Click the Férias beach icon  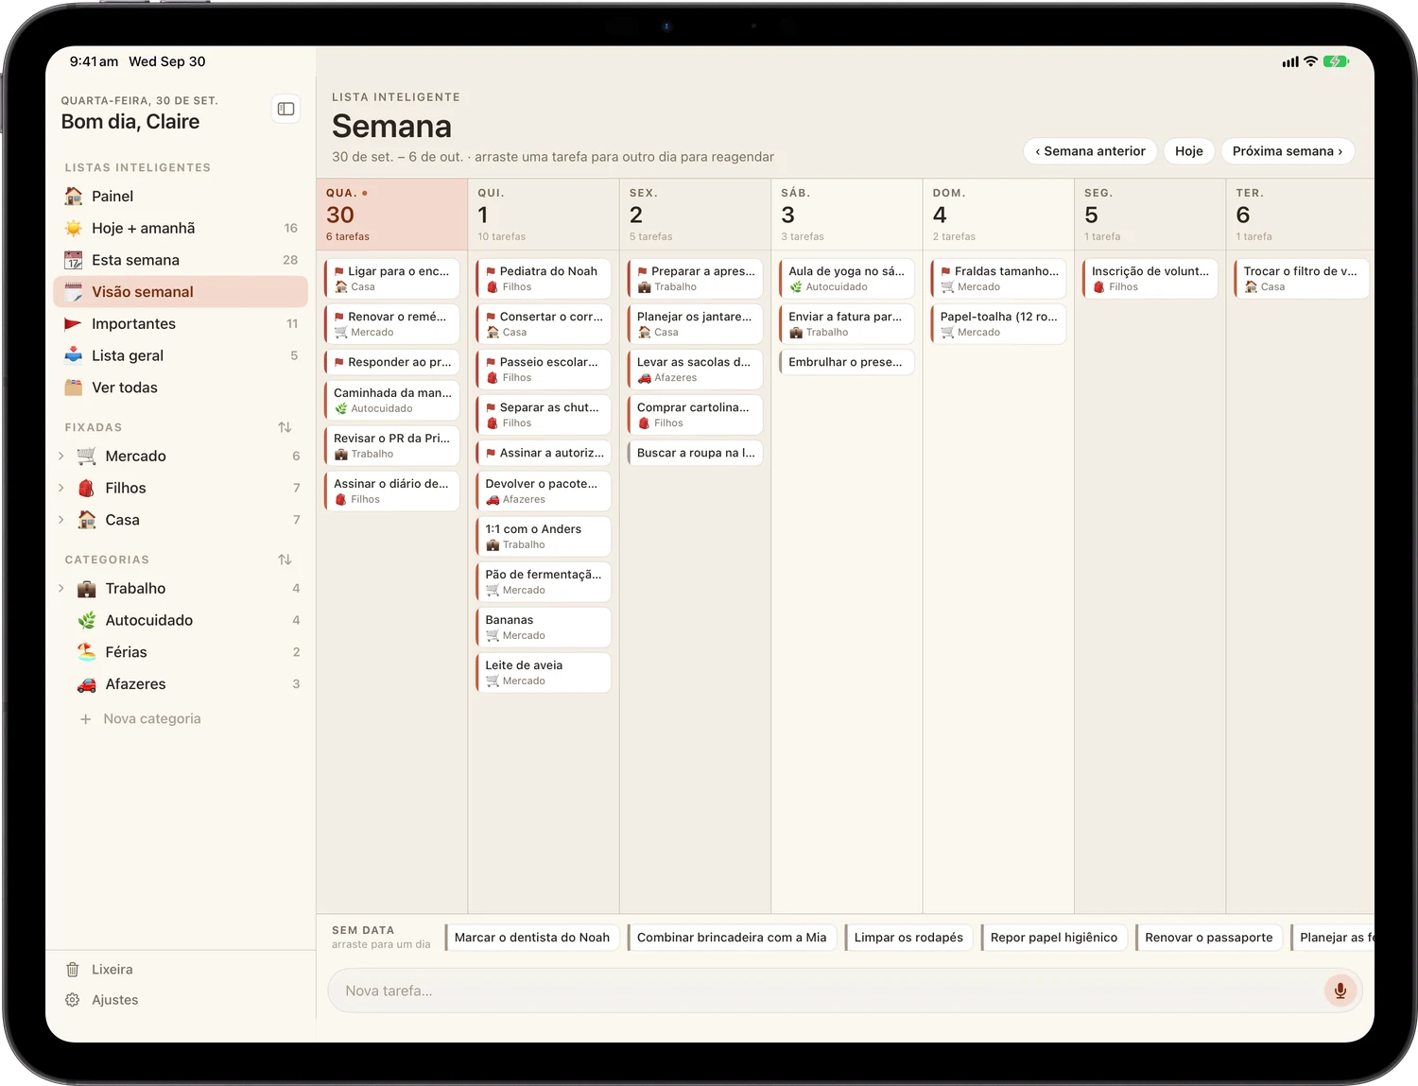[87, 652]
